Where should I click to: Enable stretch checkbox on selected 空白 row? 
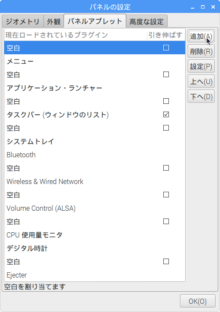click(x=166, y=48)
